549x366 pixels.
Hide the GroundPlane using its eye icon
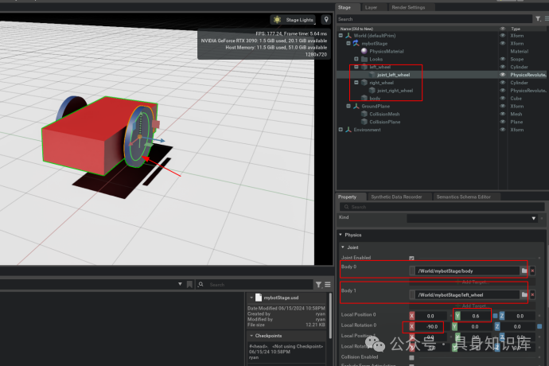point(502,106)
